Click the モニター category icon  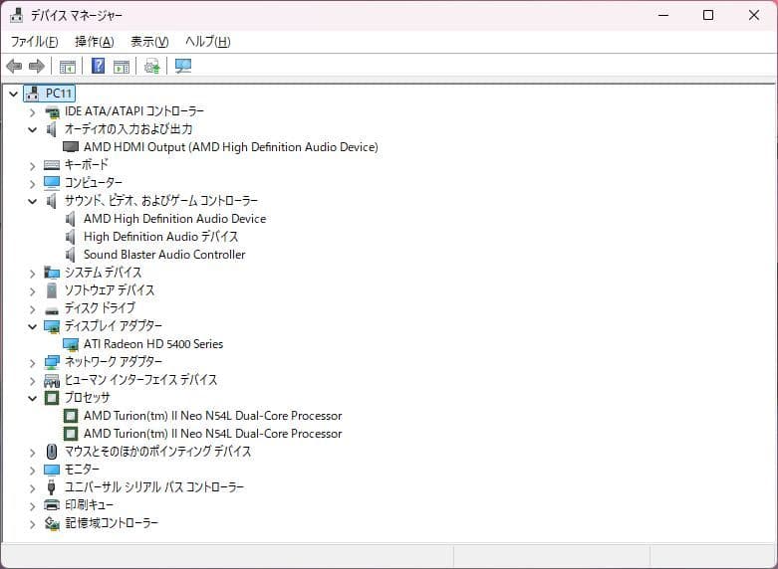(52, 470)
